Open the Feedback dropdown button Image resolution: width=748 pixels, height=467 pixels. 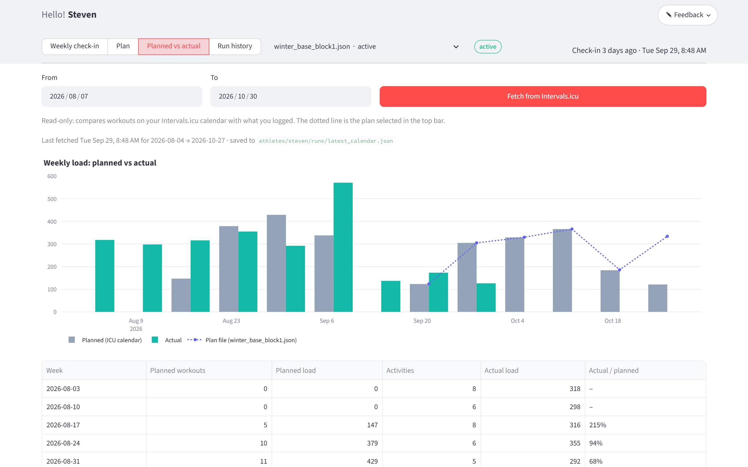coord(687,15)
